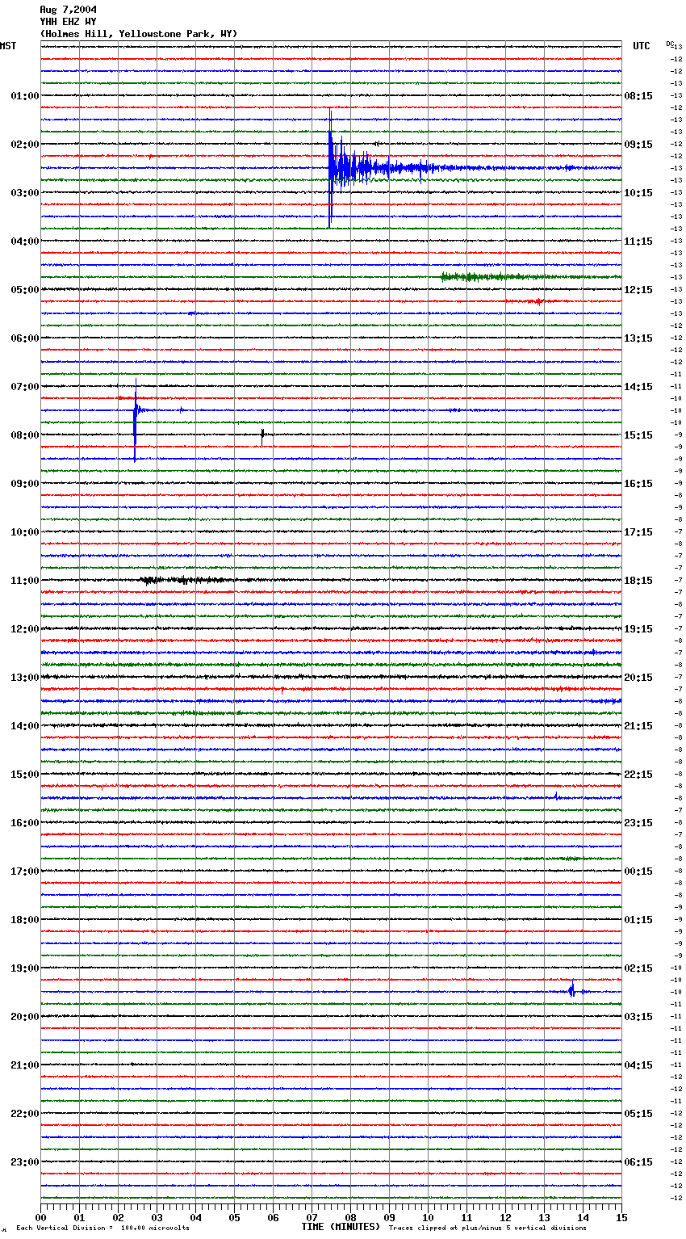Click the 'Aug 7,2004' date header
The image size is (686, 1239).
68,10
